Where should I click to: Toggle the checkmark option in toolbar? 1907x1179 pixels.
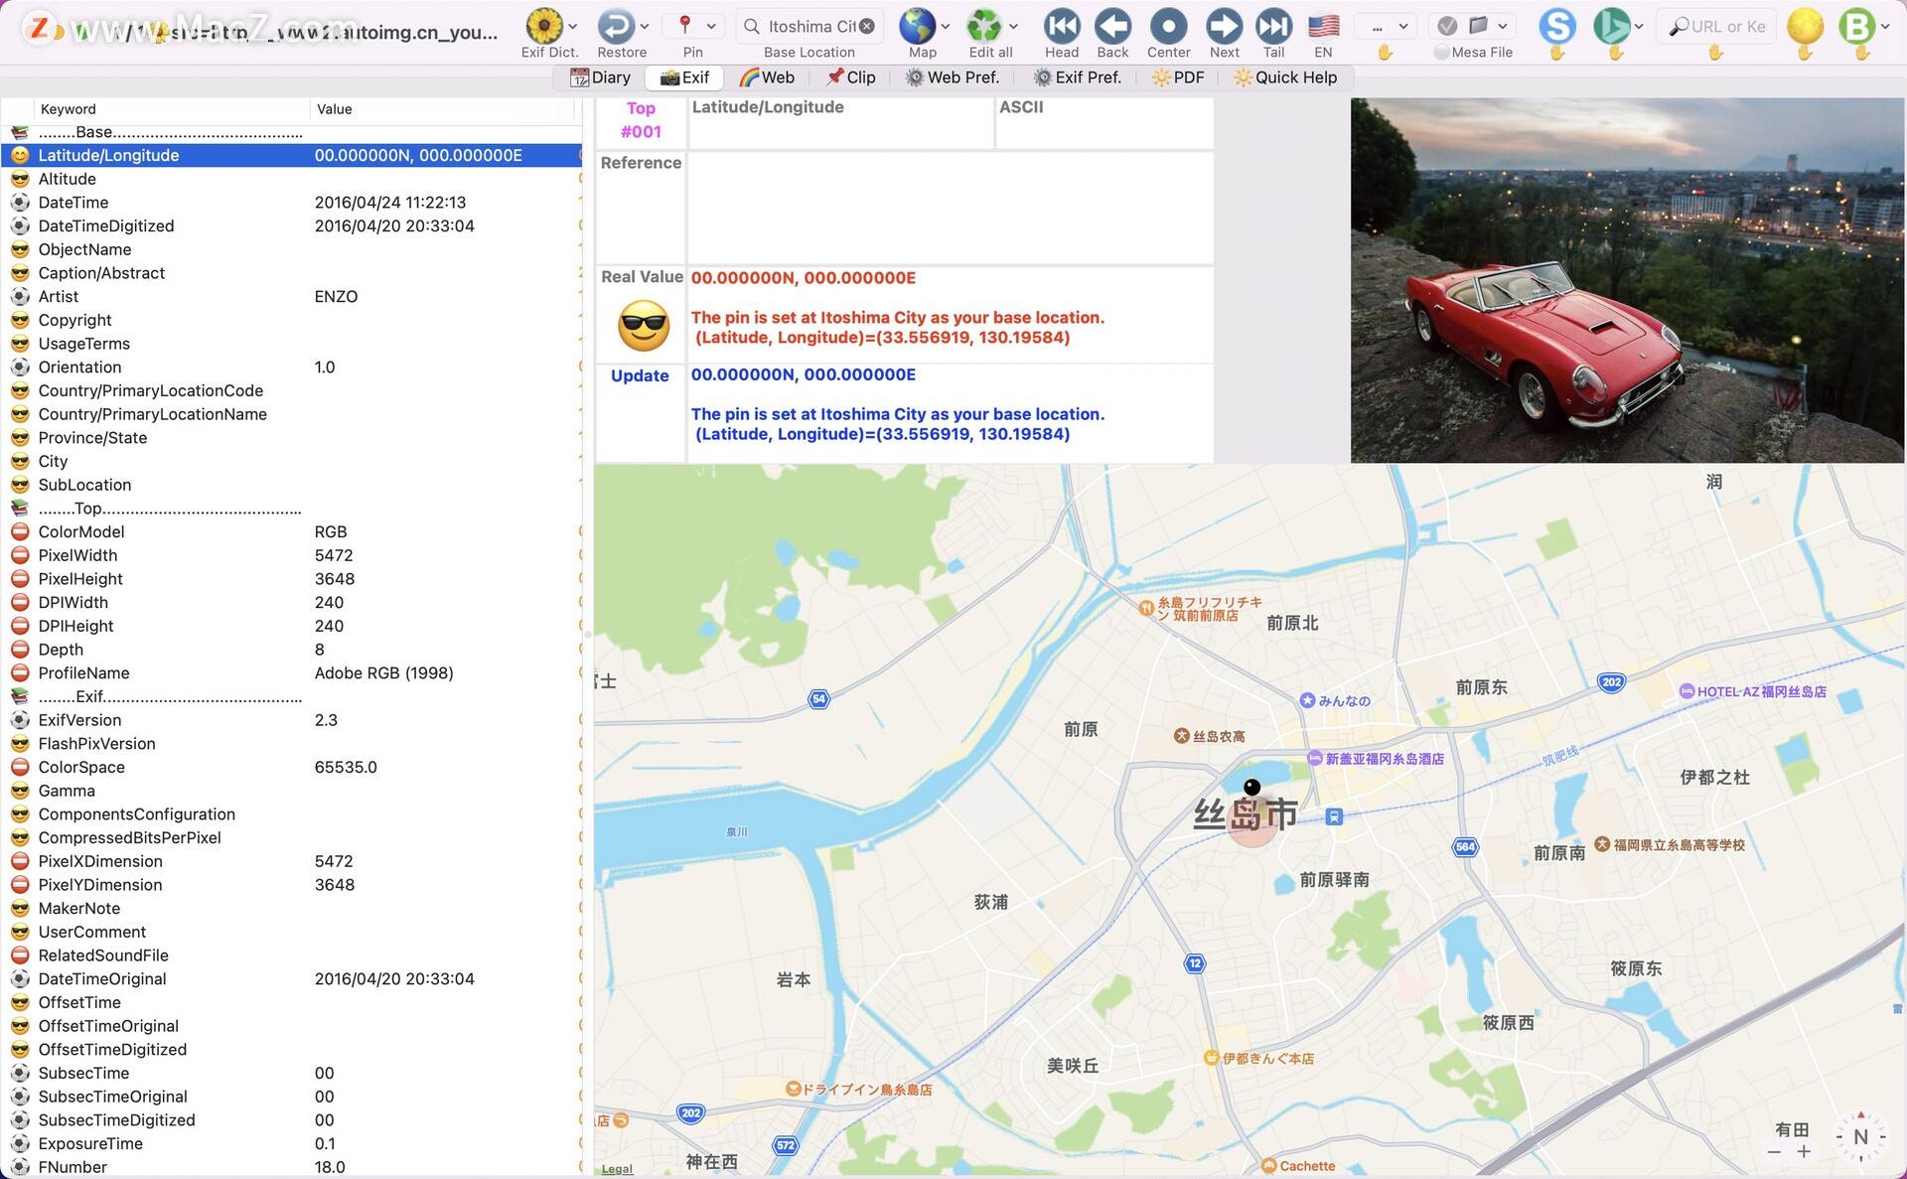click(1447, 26)
